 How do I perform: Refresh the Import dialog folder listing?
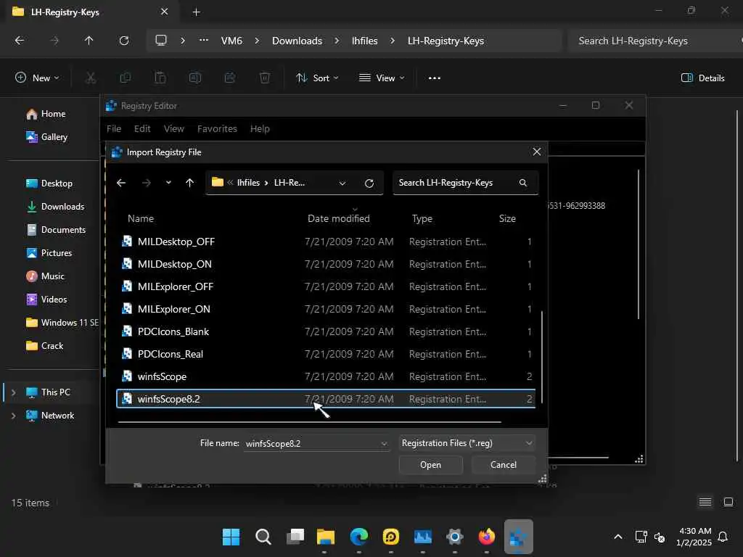click(369, 183)
